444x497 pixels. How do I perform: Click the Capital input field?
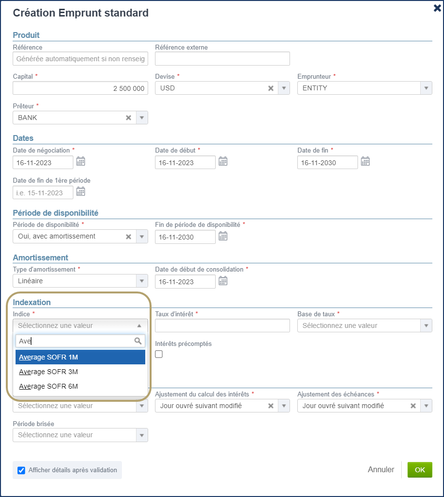coord(80,87)
